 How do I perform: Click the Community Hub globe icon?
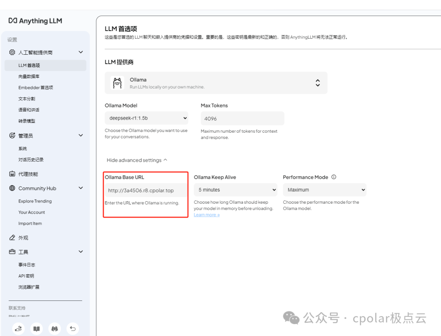pyautogui.click(x=12, y=188)
